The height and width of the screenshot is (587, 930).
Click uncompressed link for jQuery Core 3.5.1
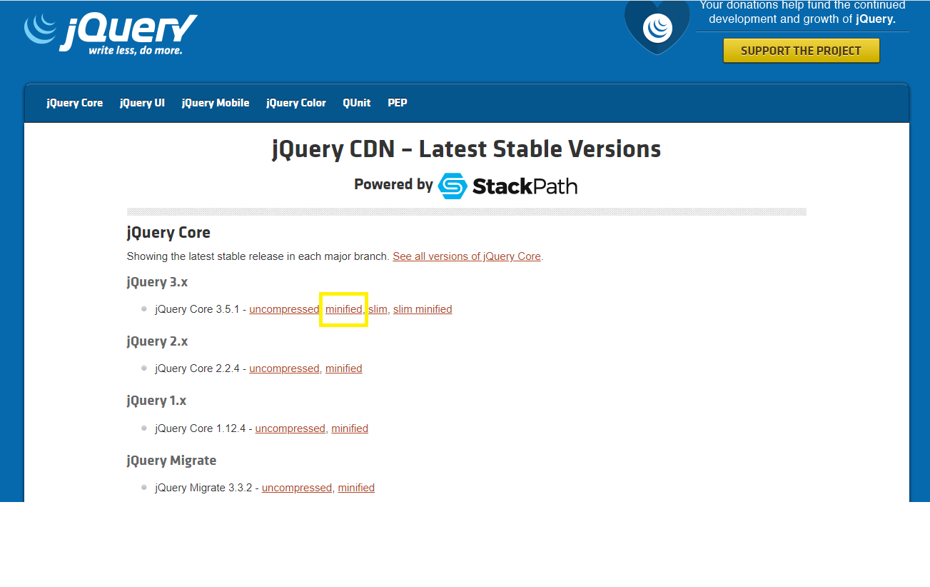pos(284,309)
